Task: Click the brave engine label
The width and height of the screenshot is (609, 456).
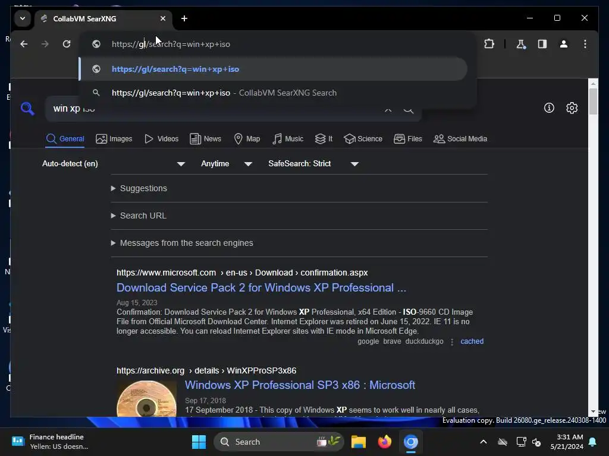Action: coord(392,341)
